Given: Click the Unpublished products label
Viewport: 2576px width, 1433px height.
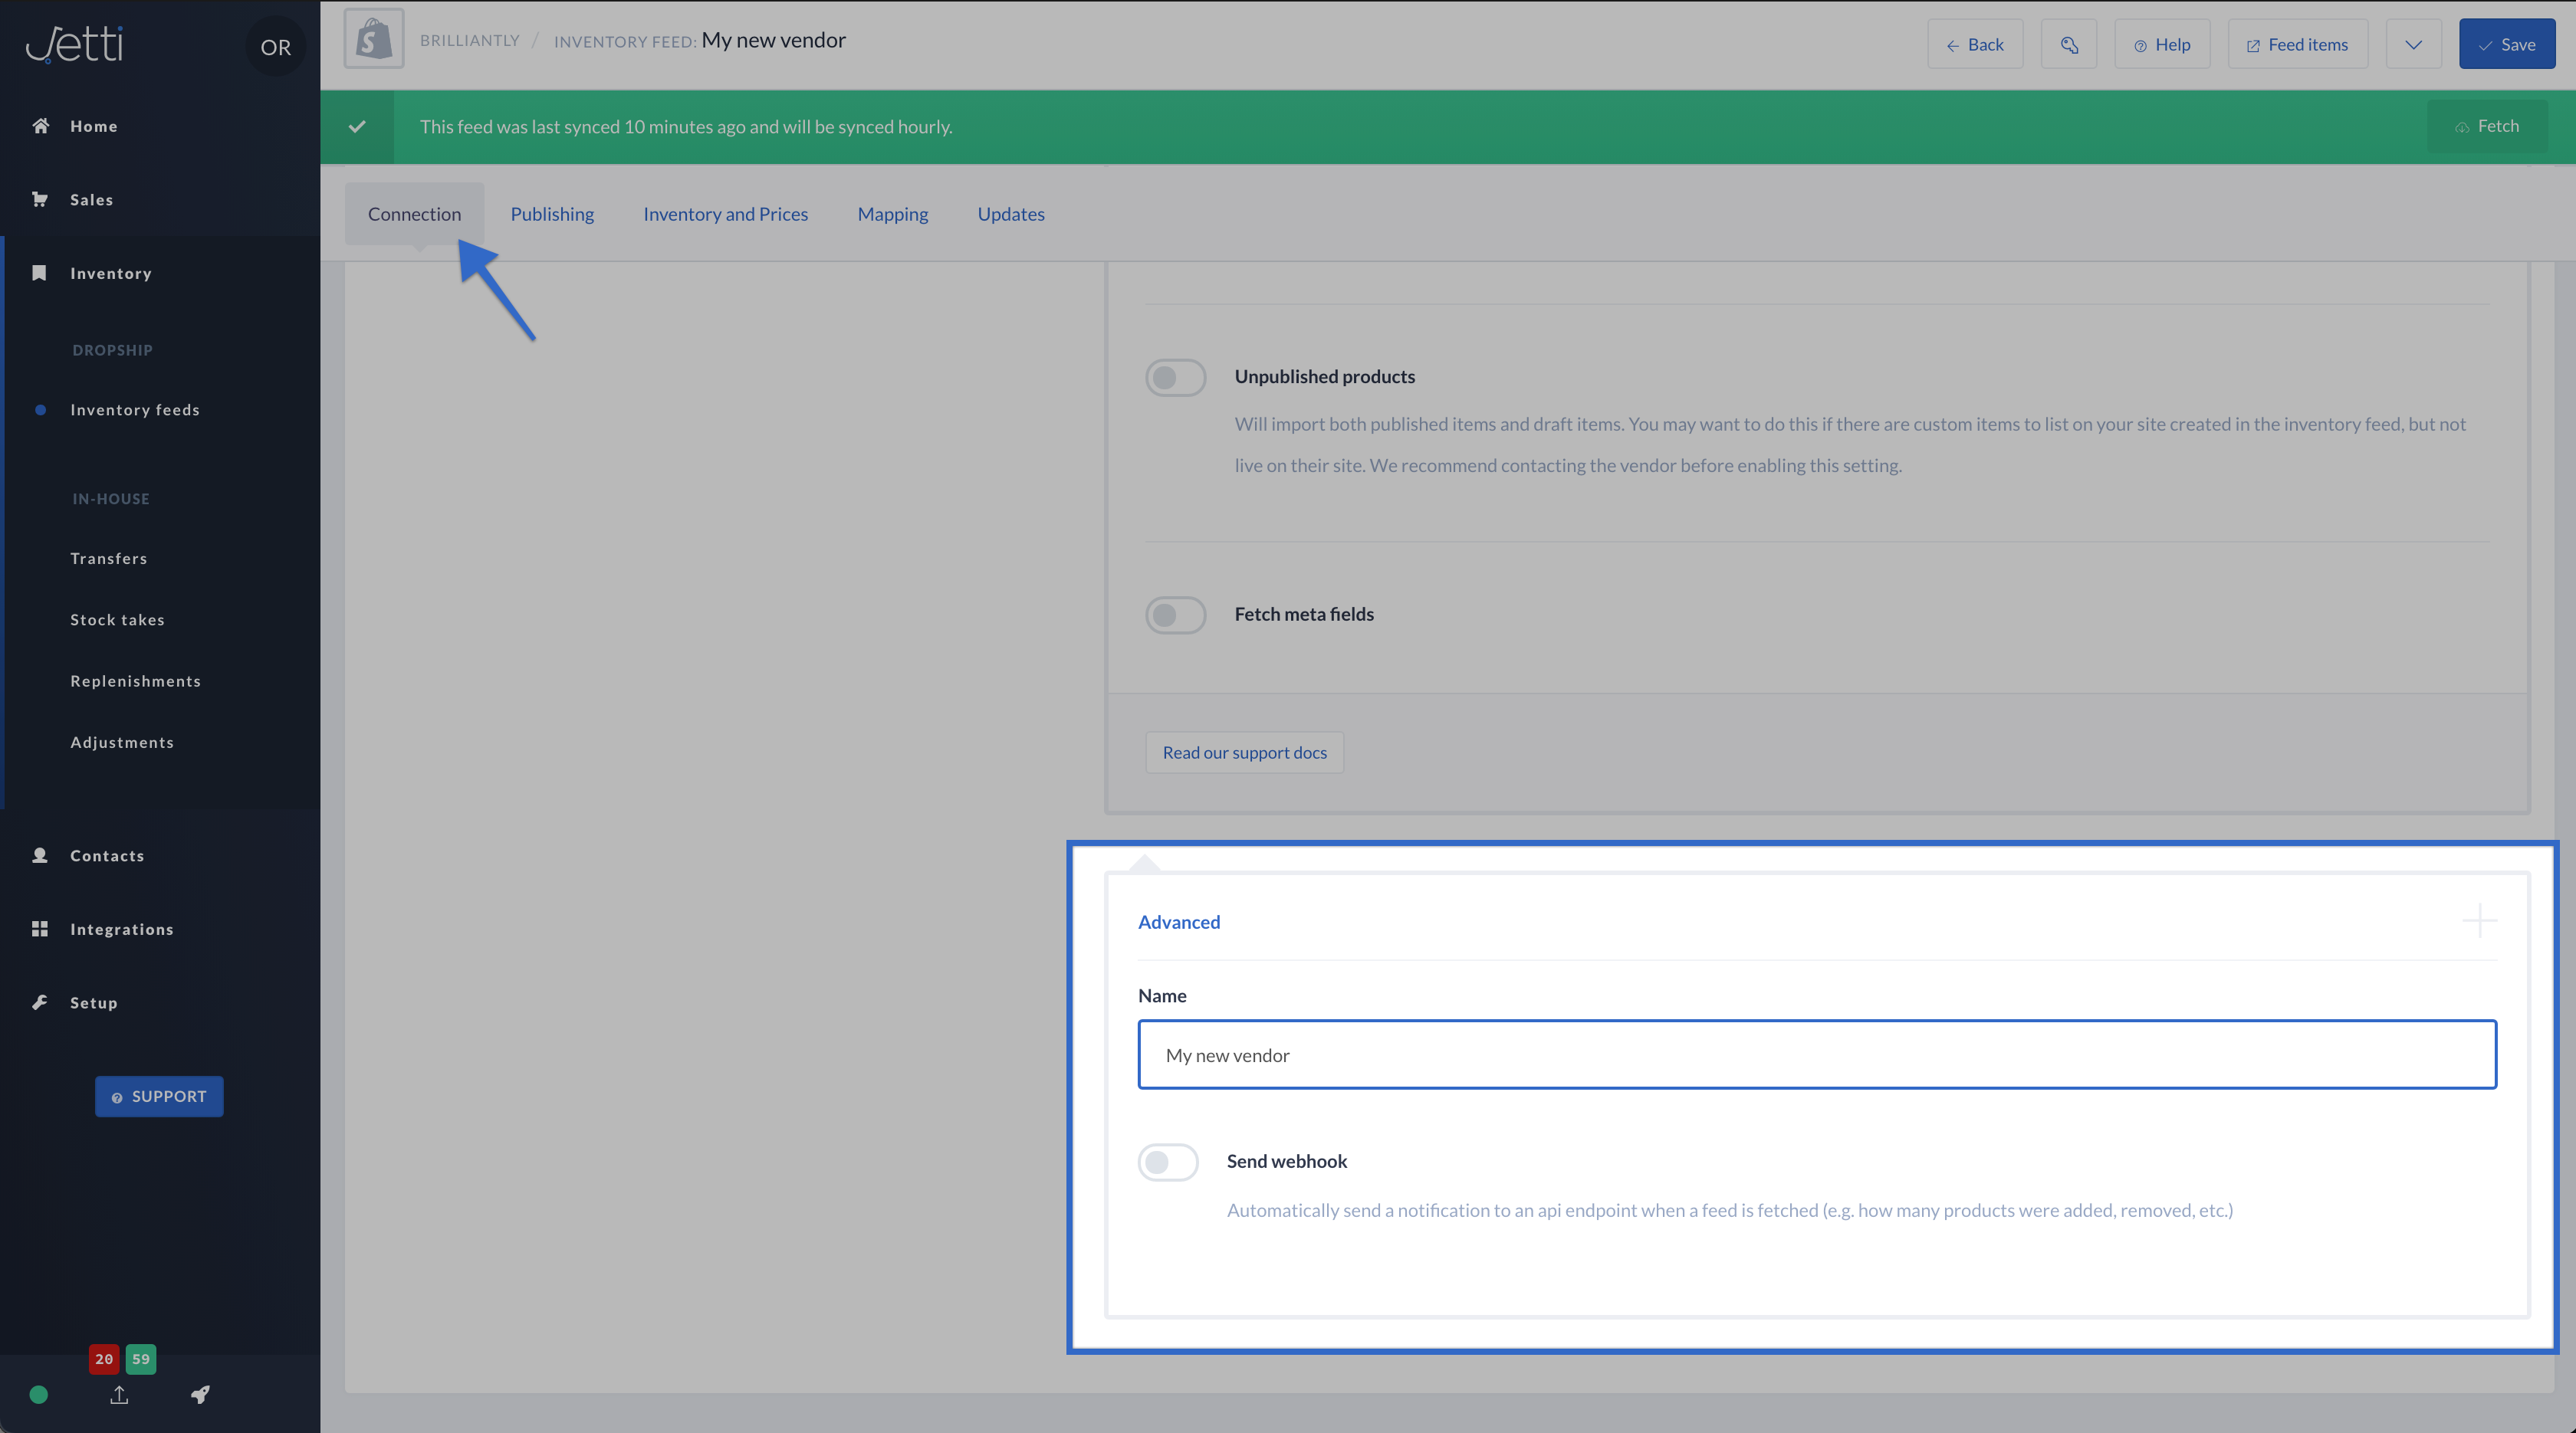Looking at the screenshot, I should coord(1324,377).
